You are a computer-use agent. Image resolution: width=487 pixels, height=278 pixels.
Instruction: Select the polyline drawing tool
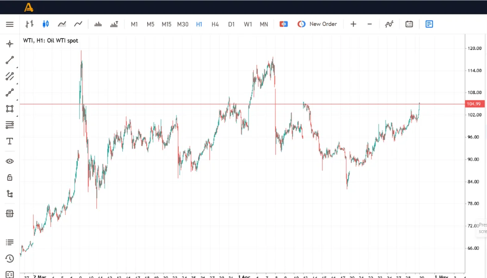coord(10,92)
